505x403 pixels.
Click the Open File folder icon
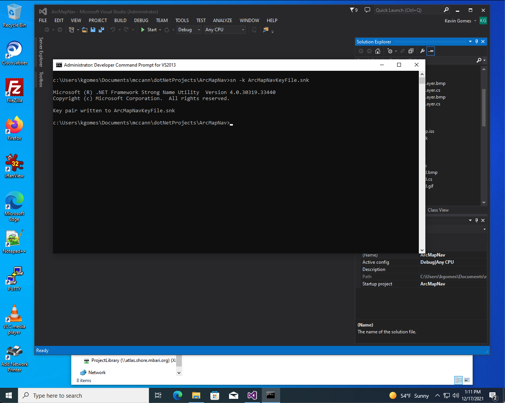pyautogui.click(x=85, y=30)
